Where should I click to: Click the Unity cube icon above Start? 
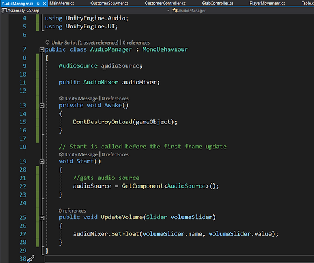(61, 154)
